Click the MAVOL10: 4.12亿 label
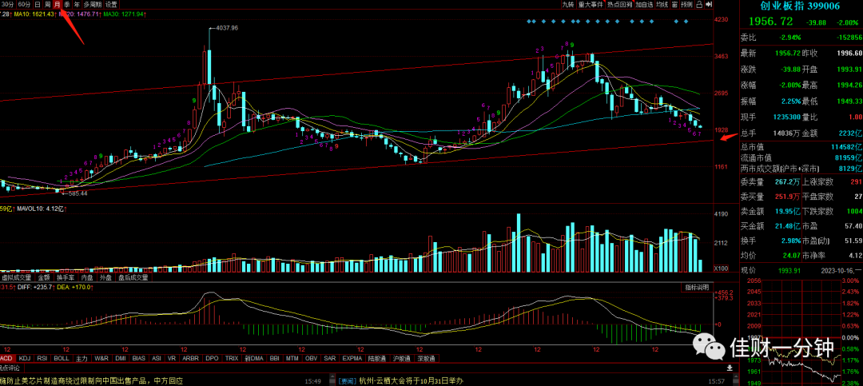Image resolution: width=863 pixels, height=386 pixels. 40,209
